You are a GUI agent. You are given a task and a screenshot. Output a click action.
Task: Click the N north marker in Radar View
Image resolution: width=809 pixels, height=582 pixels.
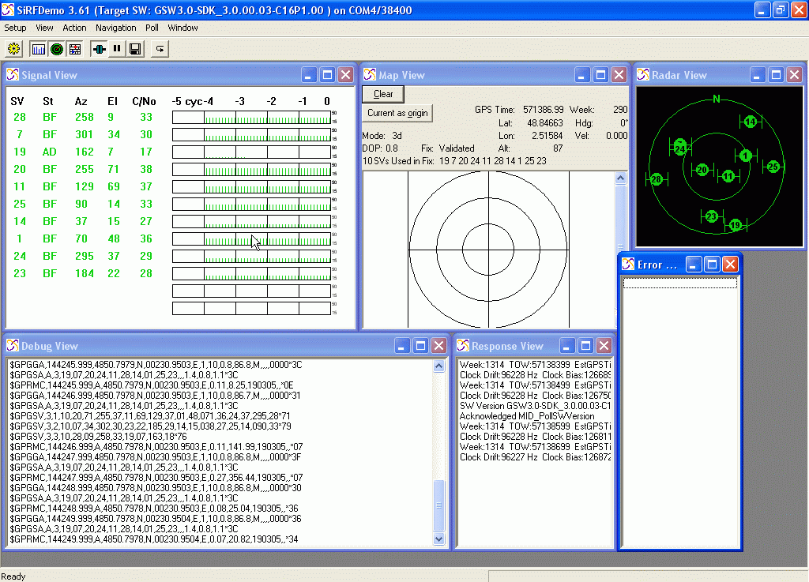(716, 99)
